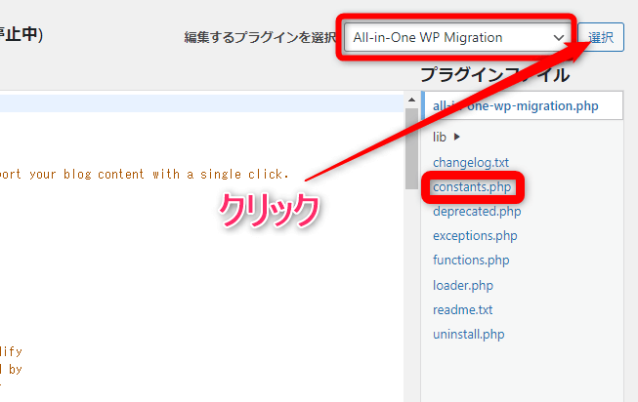Click the プラグインファイル heading
This screenshot has height=402, width=638.
tap(494, 75)
